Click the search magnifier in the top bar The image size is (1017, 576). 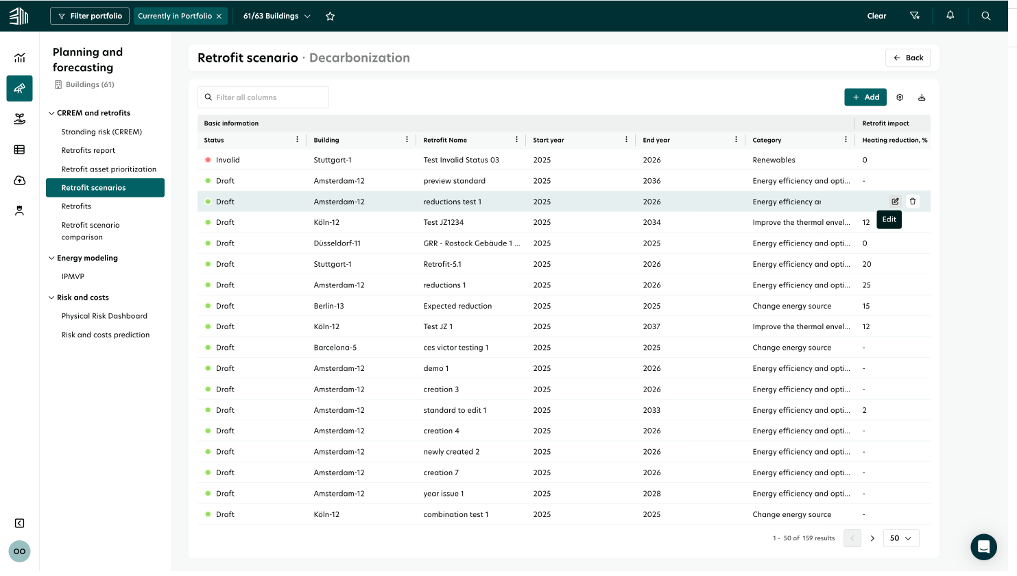(x=986, y=16)
